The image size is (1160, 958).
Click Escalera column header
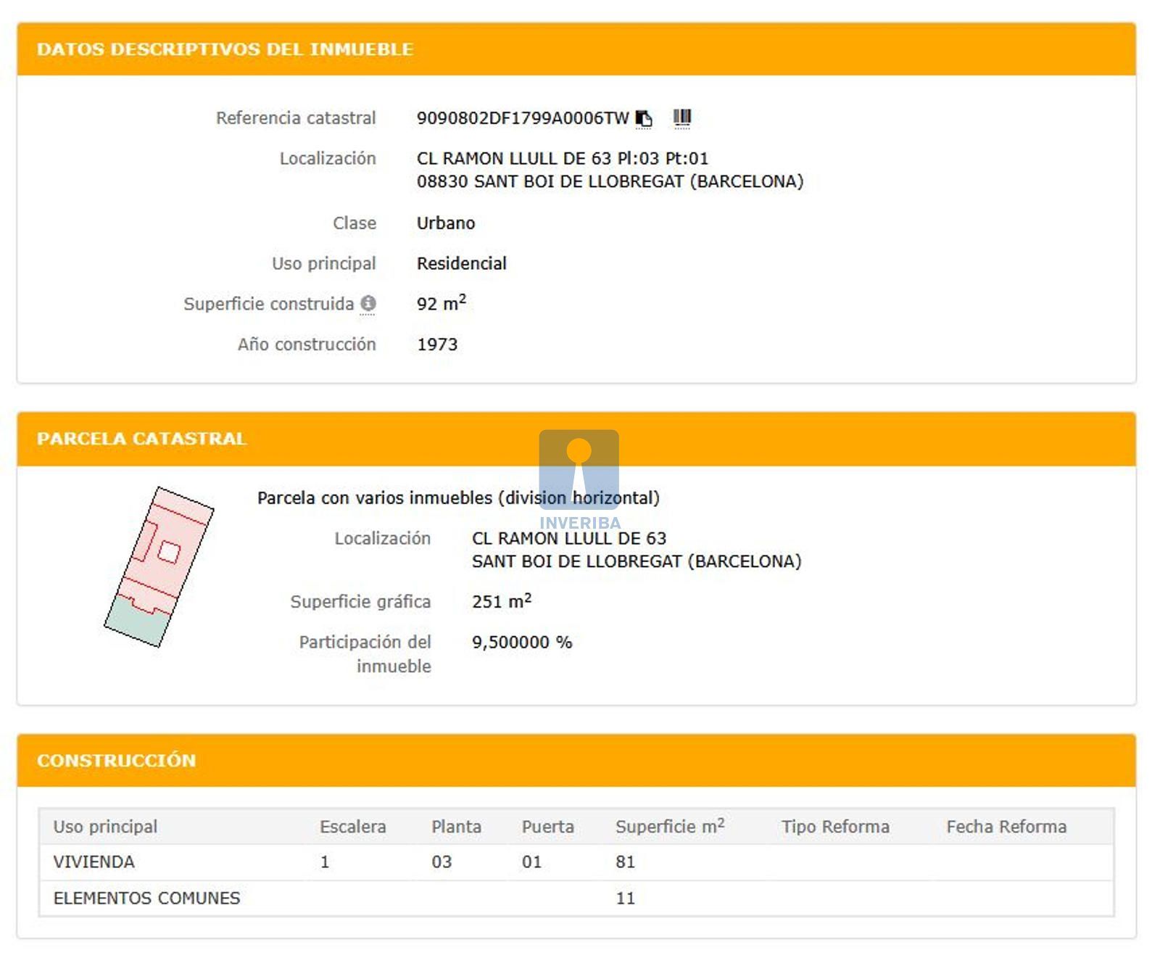[353, 827]
